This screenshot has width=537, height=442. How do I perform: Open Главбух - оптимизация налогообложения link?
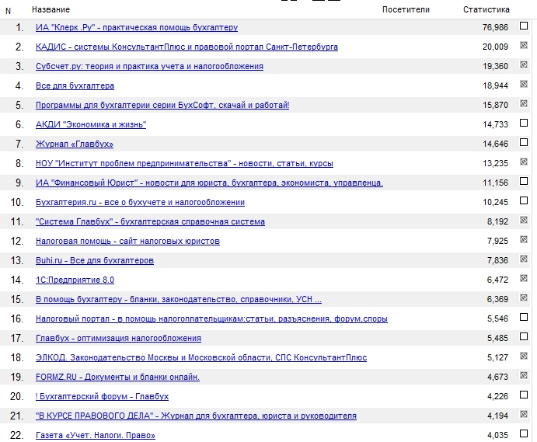click(x=118, y=338)
